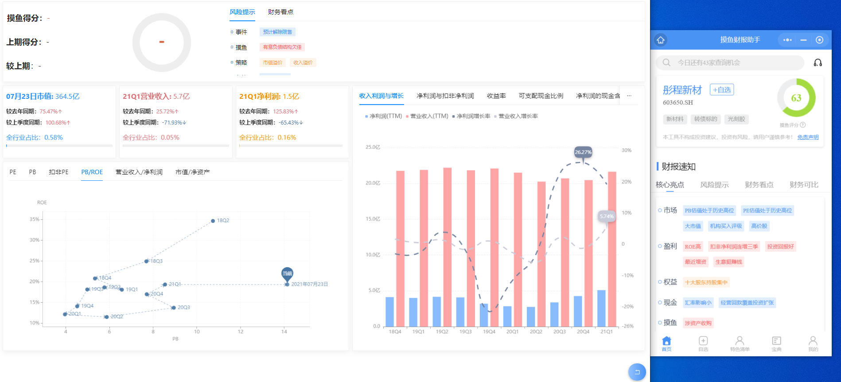Click the 营业收入 全行业占比 progress bar

pyautogui.click(x=176, y=145)
